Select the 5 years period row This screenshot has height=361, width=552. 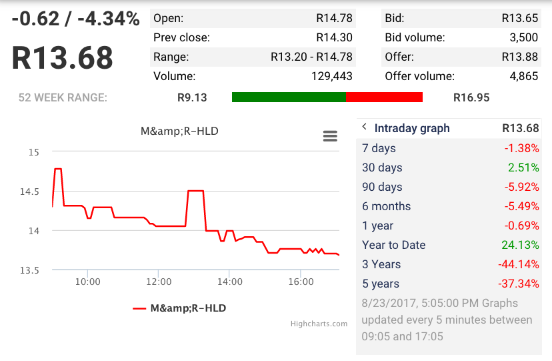pyautogui.click(x=450, y=284)
